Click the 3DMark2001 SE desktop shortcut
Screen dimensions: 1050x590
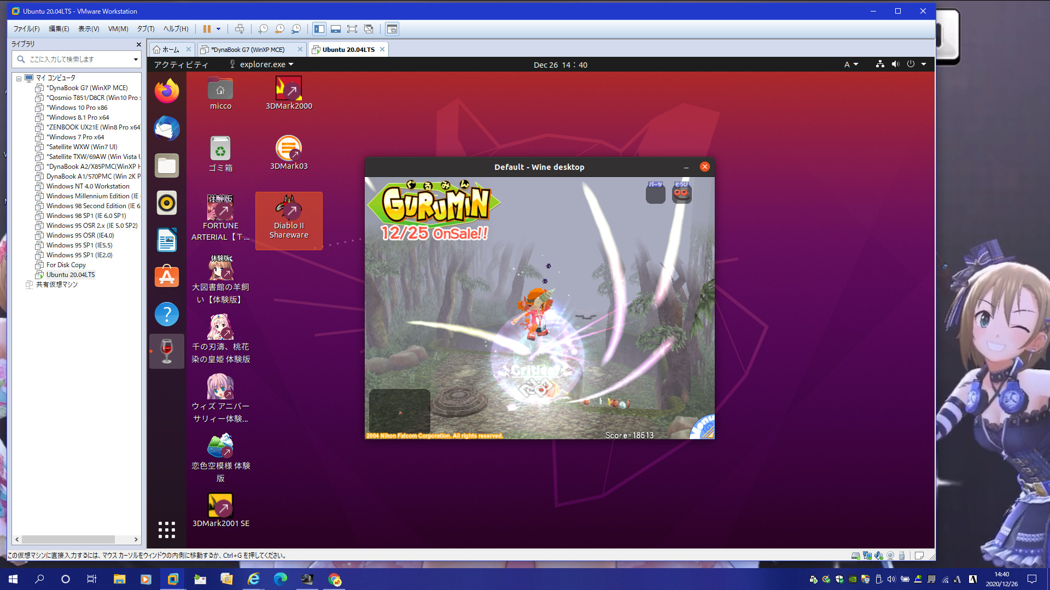pyautogui.click(x=220, y=510)
